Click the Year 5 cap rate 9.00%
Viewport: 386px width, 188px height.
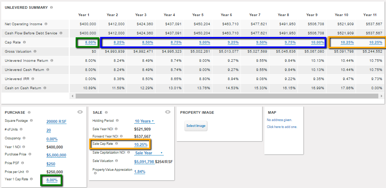tap(204, 42)
